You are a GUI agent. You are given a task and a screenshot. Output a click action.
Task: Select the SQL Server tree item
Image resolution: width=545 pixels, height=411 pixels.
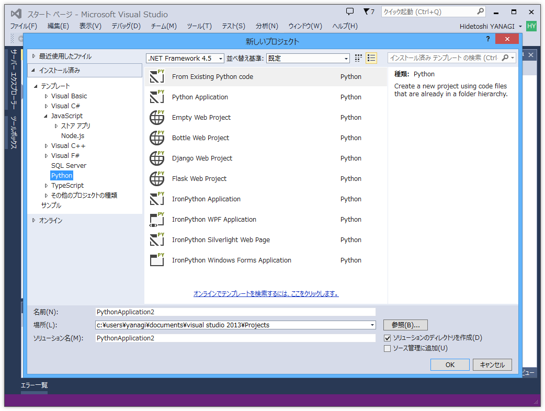click(69, 166)
